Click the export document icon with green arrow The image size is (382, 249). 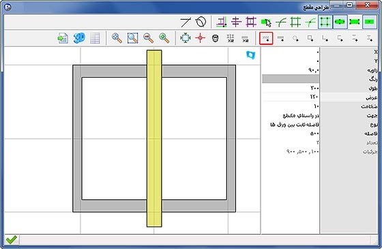tap(63, 38)
